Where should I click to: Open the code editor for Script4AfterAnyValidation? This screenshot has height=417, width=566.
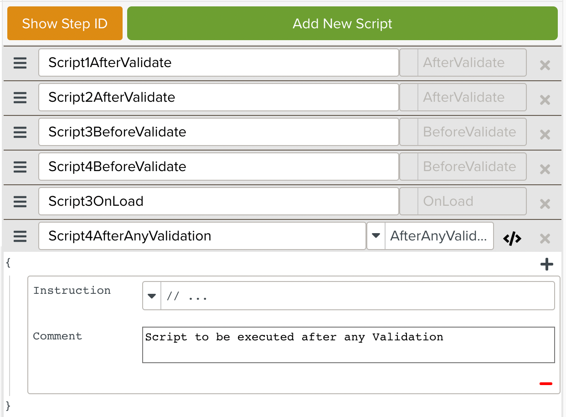tap(512, 238)
